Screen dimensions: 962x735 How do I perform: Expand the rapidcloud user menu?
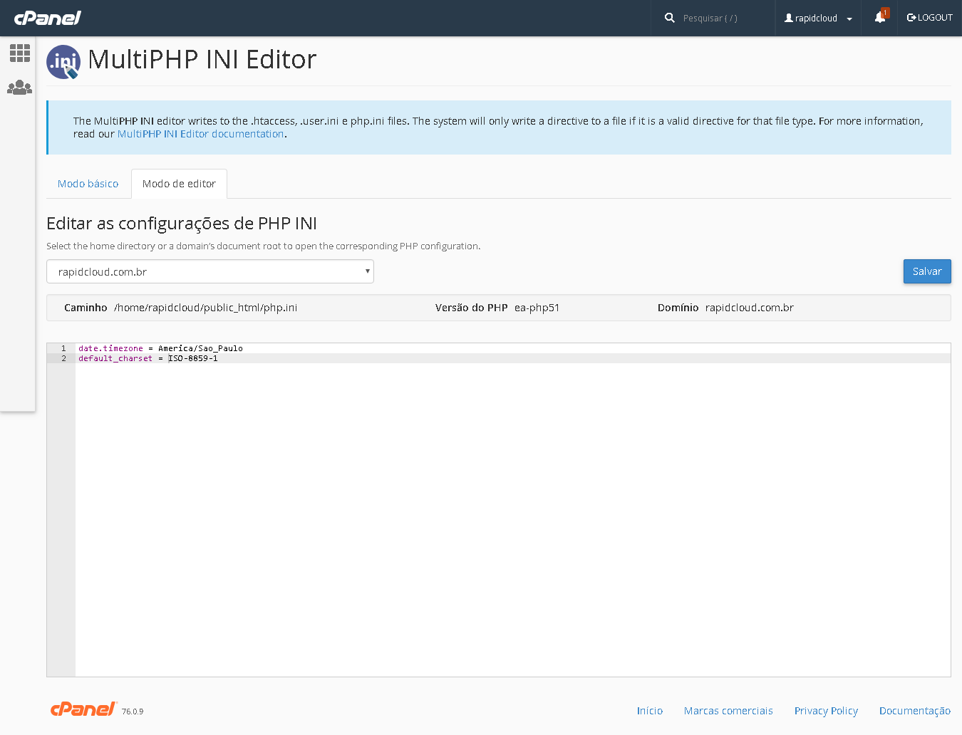tap(818, 18)
